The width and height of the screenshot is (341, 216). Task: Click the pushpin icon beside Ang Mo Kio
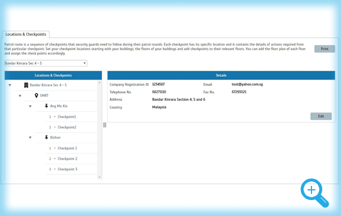(47, 106)
